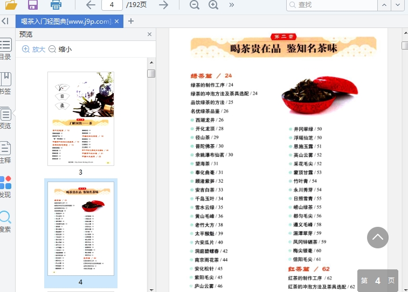Click the 绿茶篇 / 24 heading
Image resolution: width=408 pixels, height=292 pixels.
click(211, 75)
